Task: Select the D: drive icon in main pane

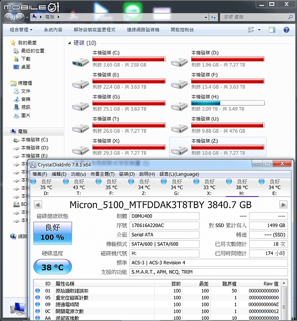Action: (x=179, y=62)
